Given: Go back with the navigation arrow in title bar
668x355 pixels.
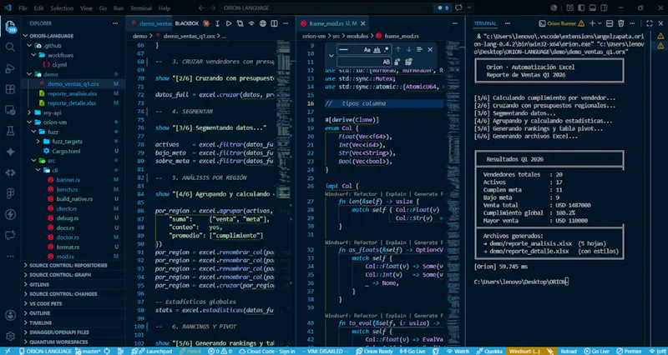Looking at the screenshot, I should pyautogui.click(x=201, y=7).
